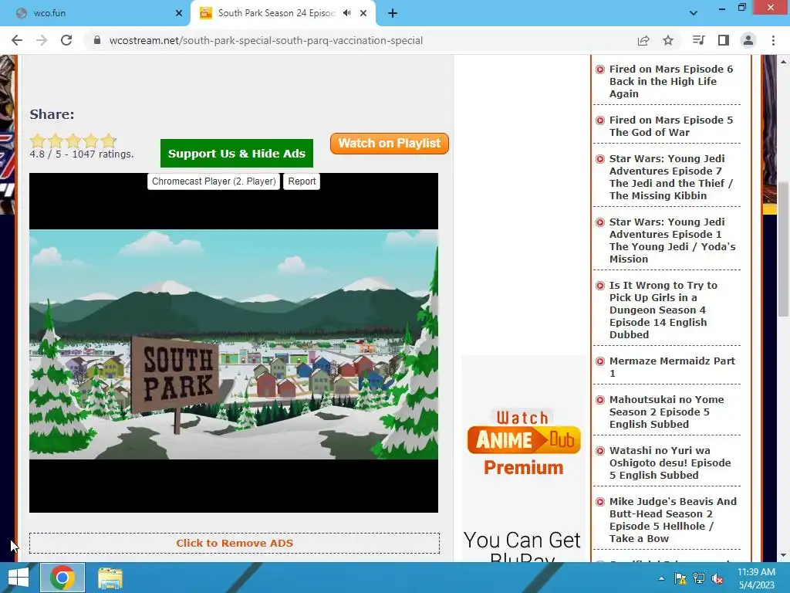Screen dimensions: 790x593
Task: Switch to the wco.fun tab
Action: 96,13
